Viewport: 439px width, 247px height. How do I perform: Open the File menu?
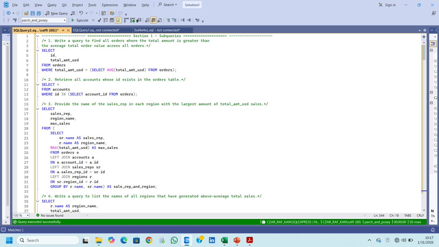coord(15,5)
